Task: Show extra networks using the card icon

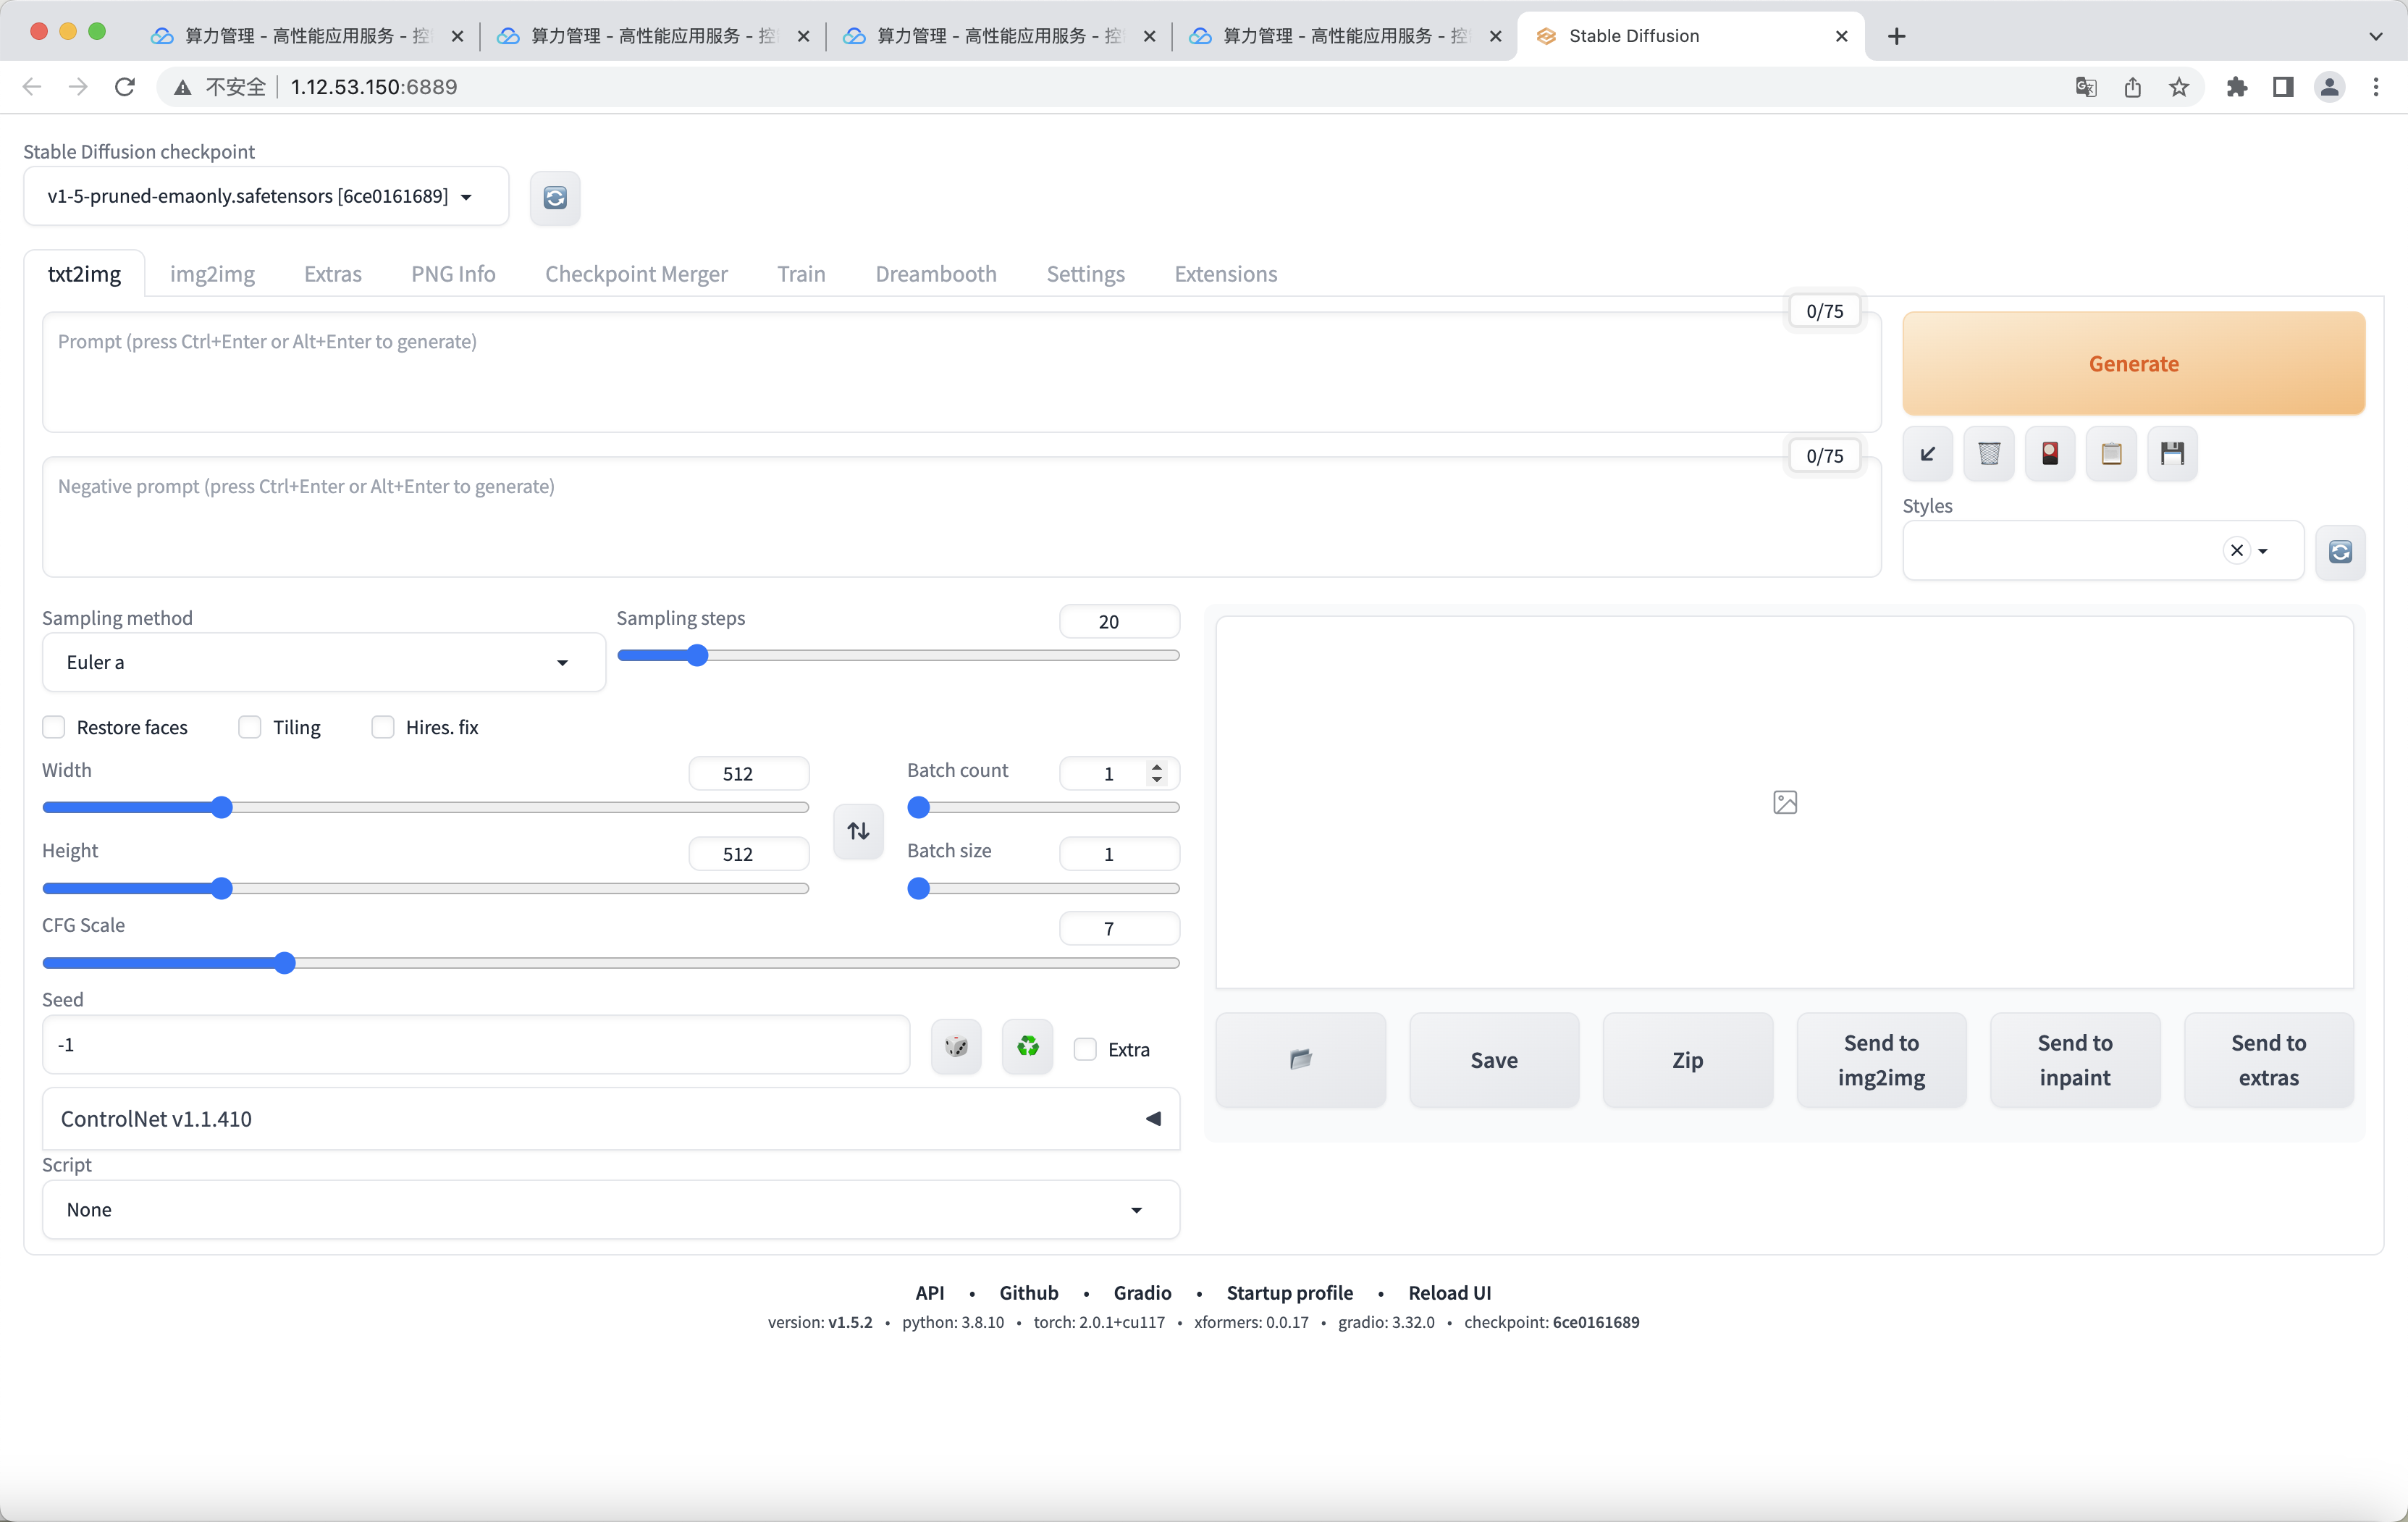Action: pyautogui.click(x=2049, y=454)
